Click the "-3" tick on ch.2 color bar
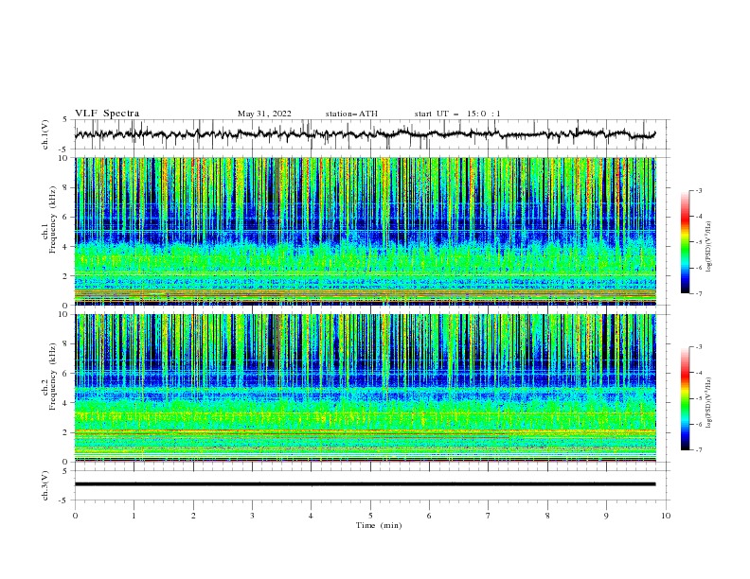The width and height of the screenshot is (750, 579). [698, 347]
